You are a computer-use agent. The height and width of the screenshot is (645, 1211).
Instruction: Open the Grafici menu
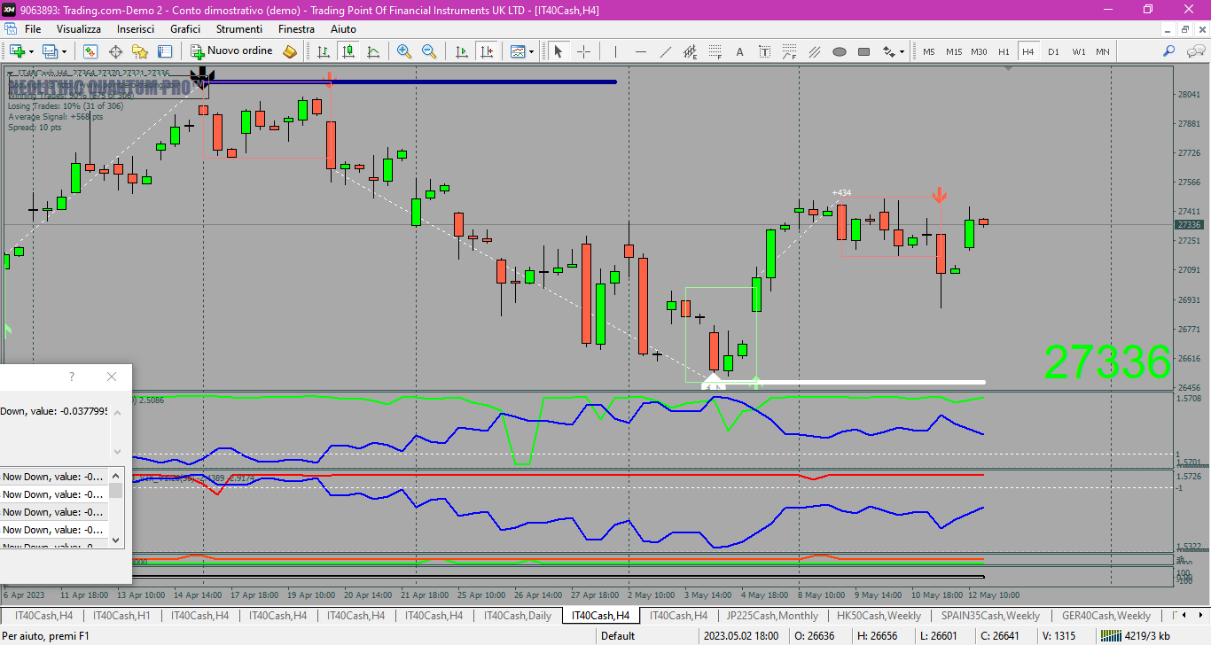pyautogui.click(x=185, y=29)
